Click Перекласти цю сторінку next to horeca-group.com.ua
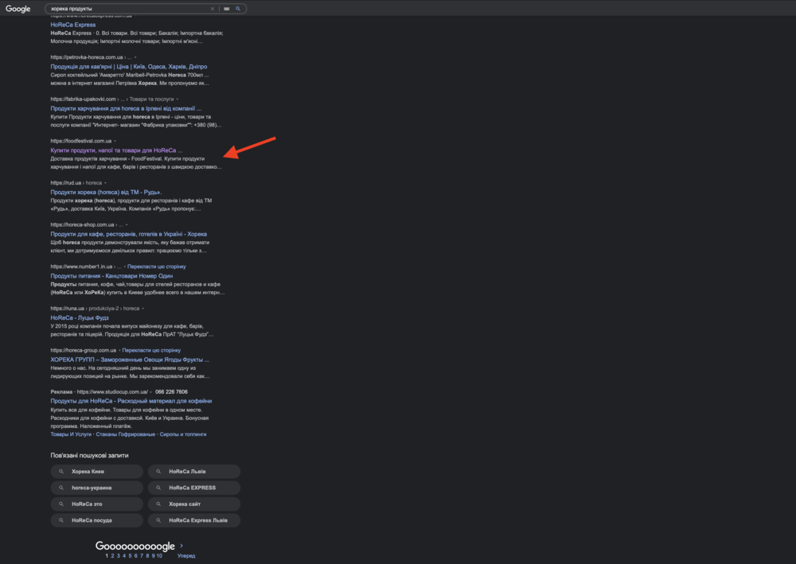Image resolution: width=796 pixels, height=564 pixels. coord(151,351)
